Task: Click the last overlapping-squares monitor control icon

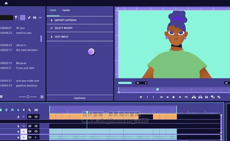Action: click(x=219, y=97)
